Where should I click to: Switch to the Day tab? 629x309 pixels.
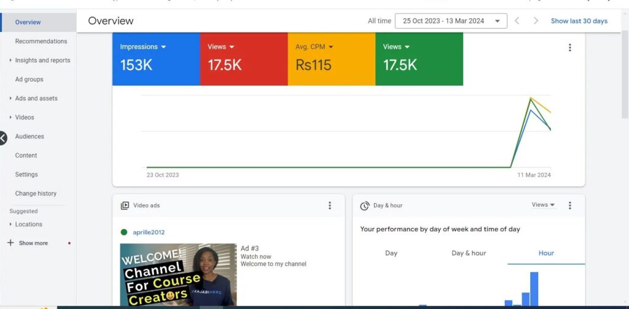coord(391,253)
